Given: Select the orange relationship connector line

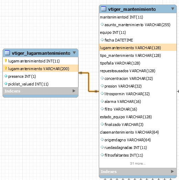Looking at the screenshot, I should pyautogui.click(x=89, y=82).
